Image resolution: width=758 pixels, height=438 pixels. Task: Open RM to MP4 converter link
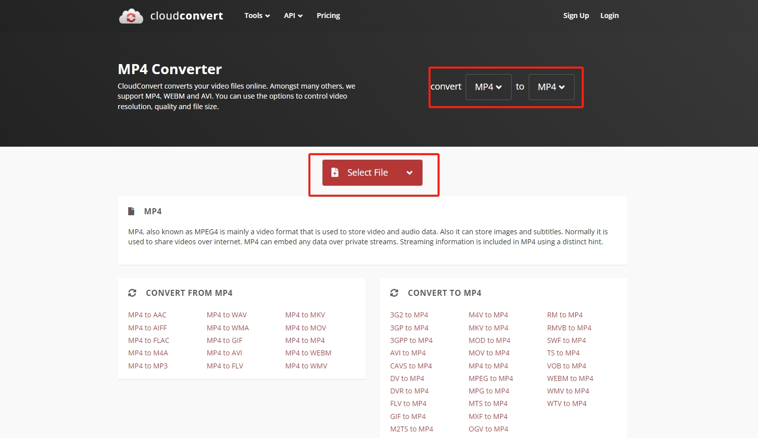click(565, 315)
